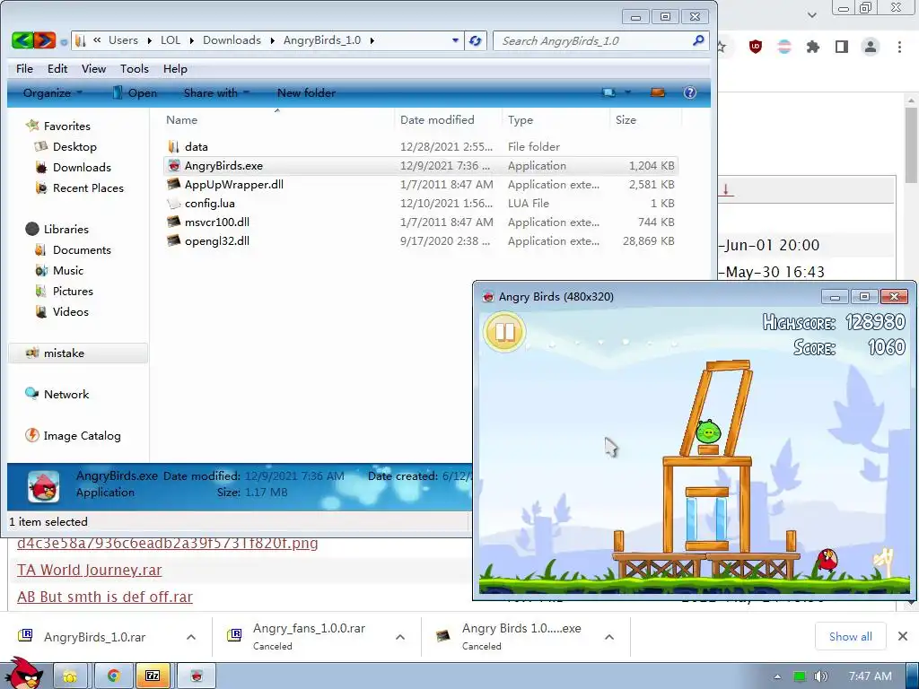The width and height of the screenshot is (919, 689).
Task: Click the volume speaker tray icon
Action: point(821,676)
